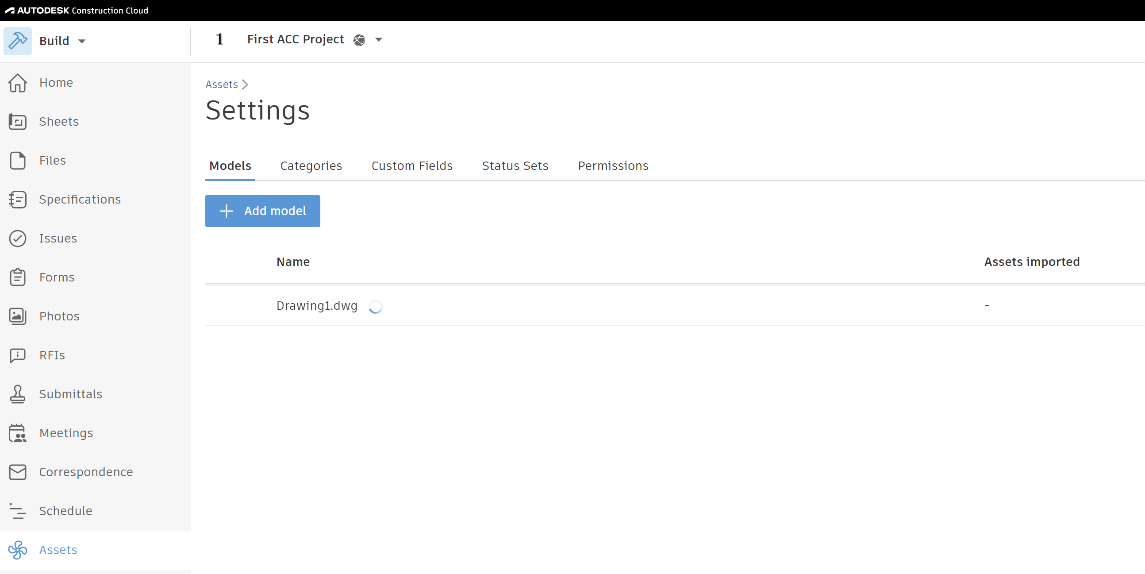Select the Drawing1.dwg model row

(316, 306)
